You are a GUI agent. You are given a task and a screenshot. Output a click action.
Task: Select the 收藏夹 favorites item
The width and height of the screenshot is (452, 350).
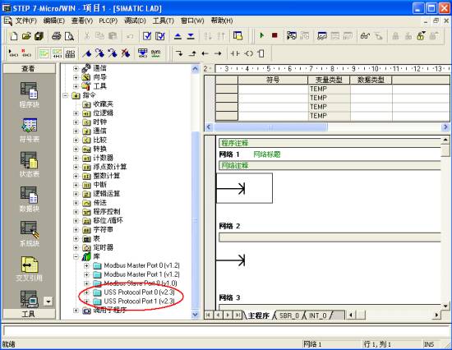(x=103, y=104)
